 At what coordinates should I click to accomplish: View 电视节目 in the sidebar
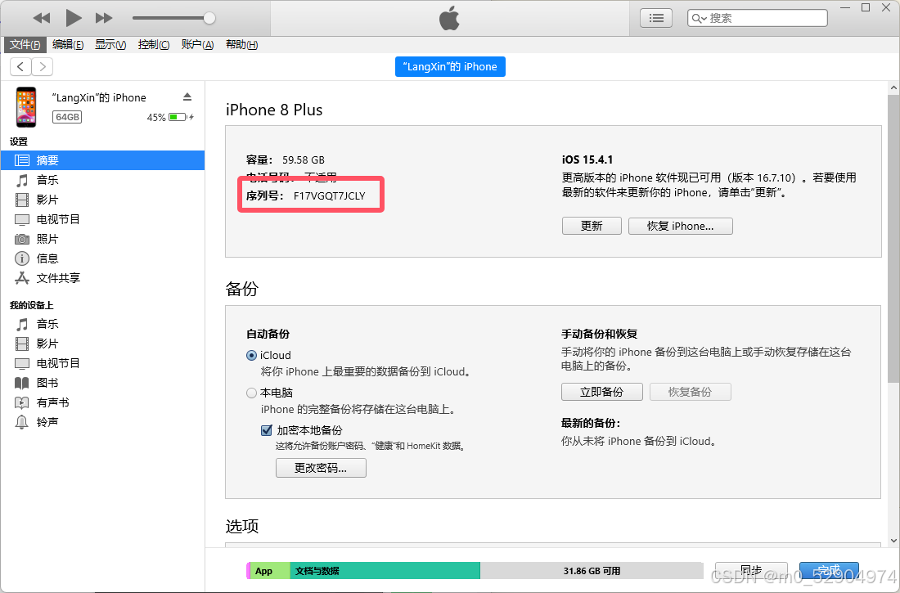59,219
